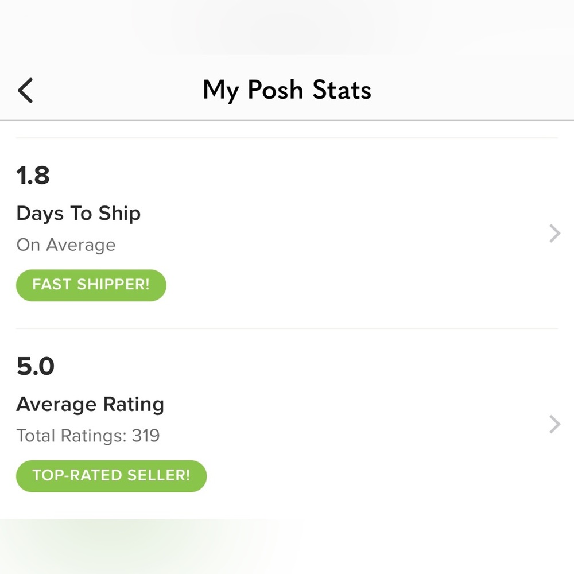The height and width of the screenshot is (574, 574).
Task: Click the number 319 in Total Ratings
Action: pyautogui.click(x=146, y=436)
